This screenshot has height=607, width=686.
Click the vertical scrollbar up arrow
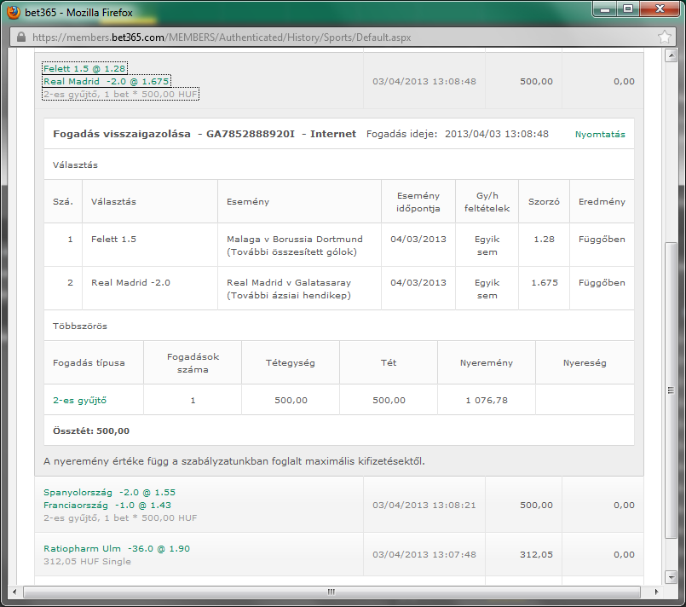672,55
